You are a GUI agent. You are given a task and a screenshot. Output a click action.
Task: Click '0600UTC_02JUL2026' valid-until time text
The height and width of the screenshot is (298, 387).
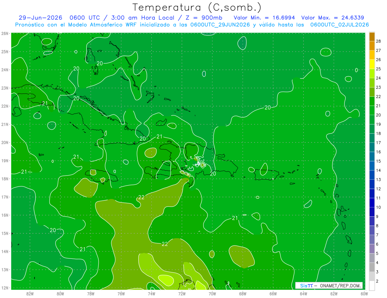[x=340, y=25]
